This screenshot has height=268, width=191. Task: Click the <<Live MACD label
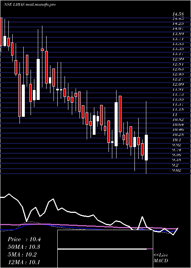161,258
